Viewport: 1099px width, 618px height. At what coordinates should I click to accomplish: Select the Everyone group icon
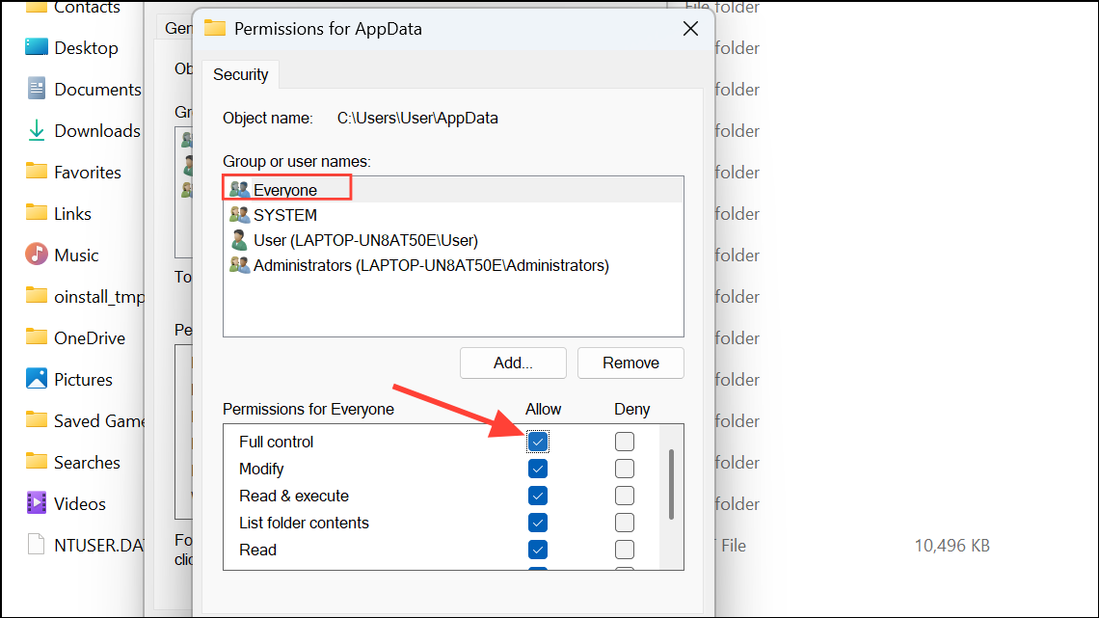pos(239,189)
